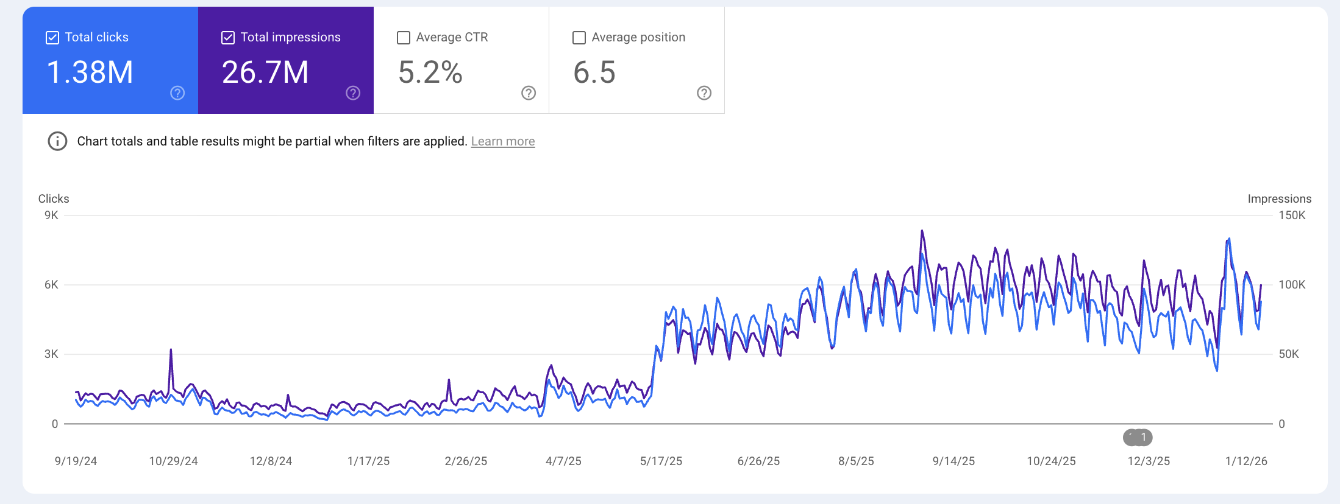This screenshot has height=504, width=1340.
Task: Click the 5/17/25 date label on x-axis
Action: point(661,461)
